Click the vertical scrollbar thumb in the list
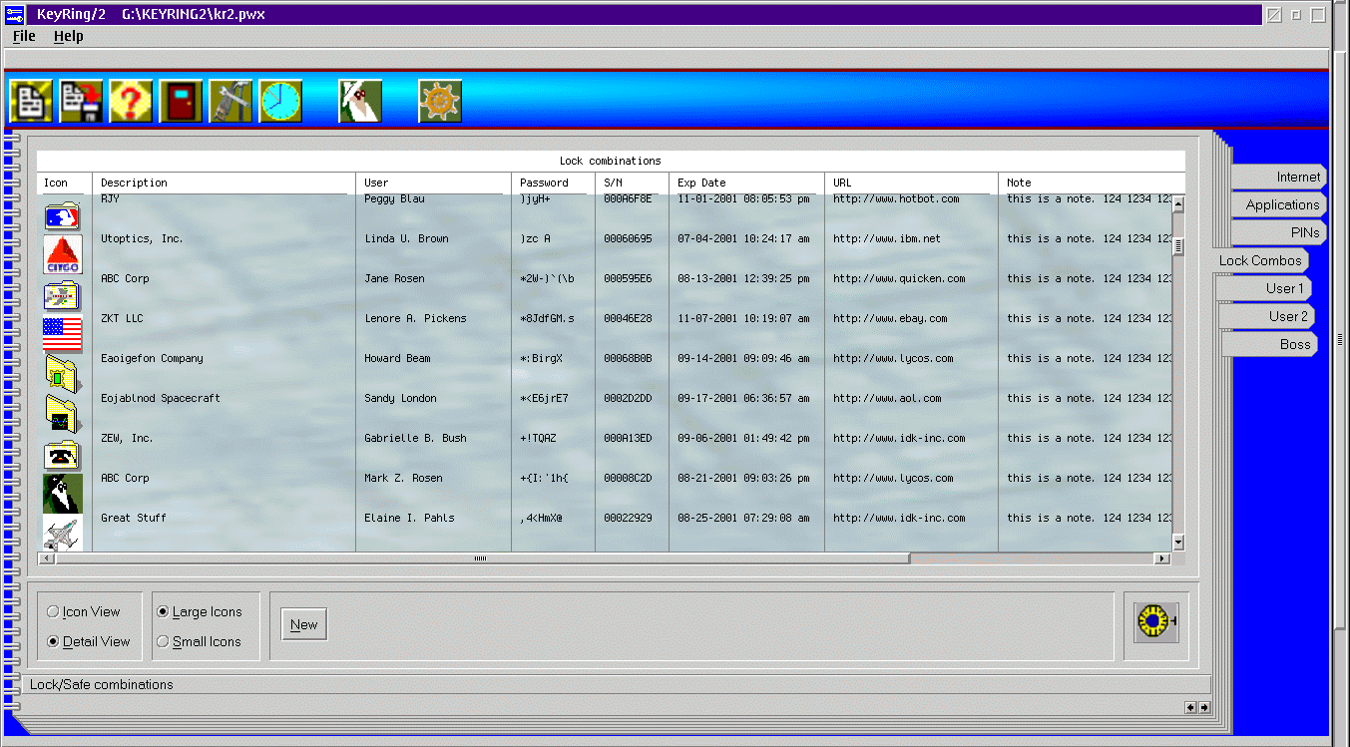Image resolution: width=1350 pixels, height=747 pixels. [1178, 246]
